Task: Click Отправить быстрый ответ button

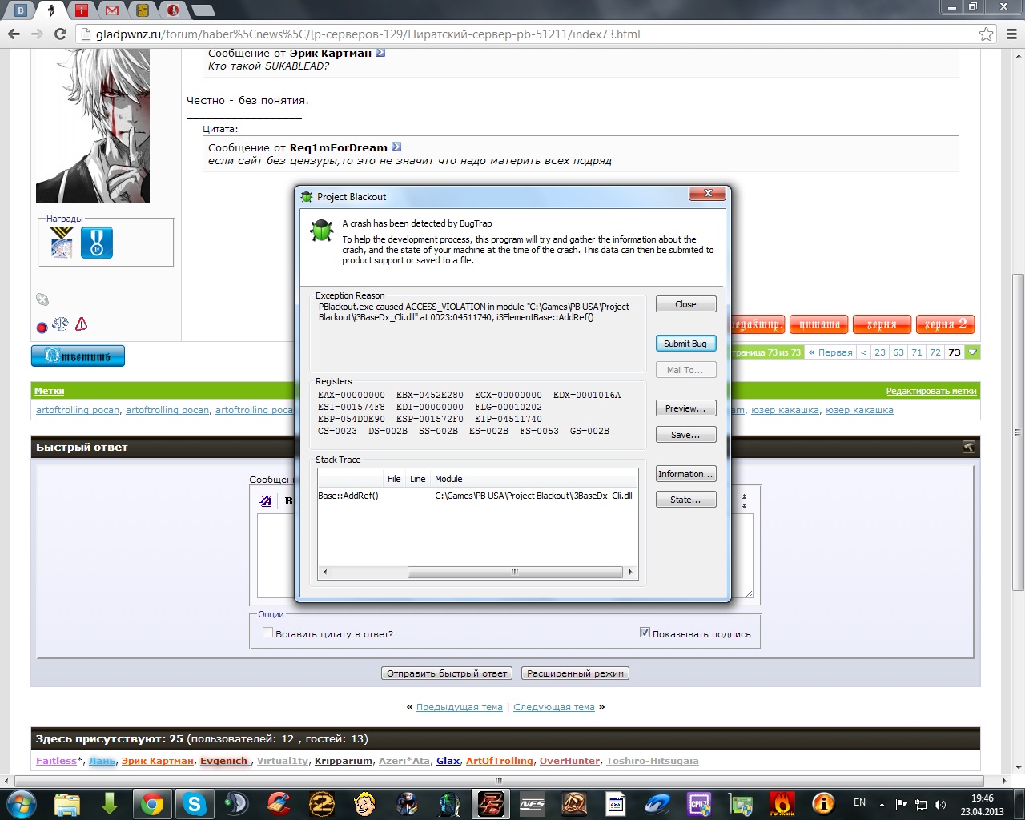Action: click(447, 673)
